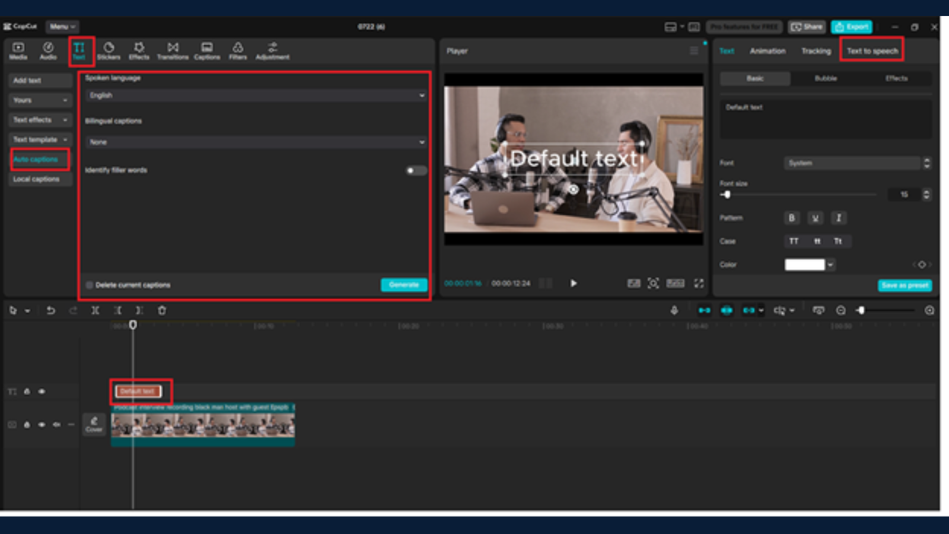The height and width of the screenshot is (534, 949).
Task: Select Auto captions in sidebar
Action: tap(39, 160)
